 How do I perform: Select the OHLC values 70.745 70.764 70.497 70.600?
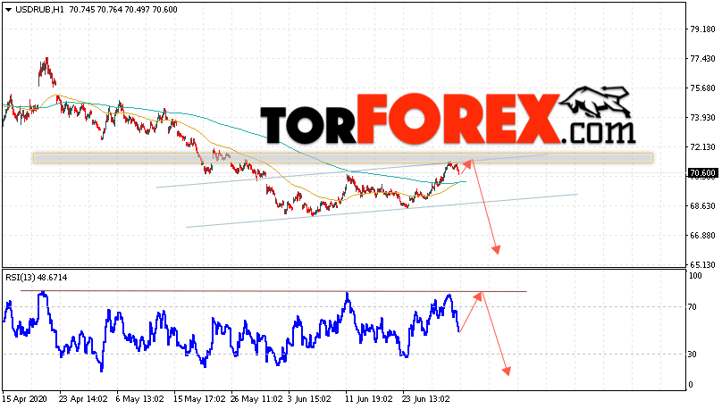click(x=123, y=10)
